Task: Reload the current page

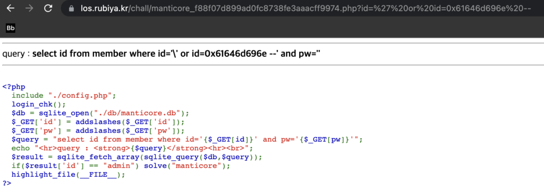Action: tap(48, 8)
